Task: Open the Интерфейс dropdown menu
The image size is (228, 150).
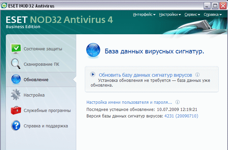Action: [x=144, y=15]
